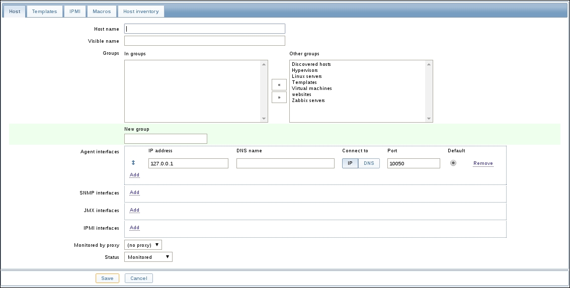Switch to the Host inventory tab
Screen dimensions: 570x288
[141, 11]
